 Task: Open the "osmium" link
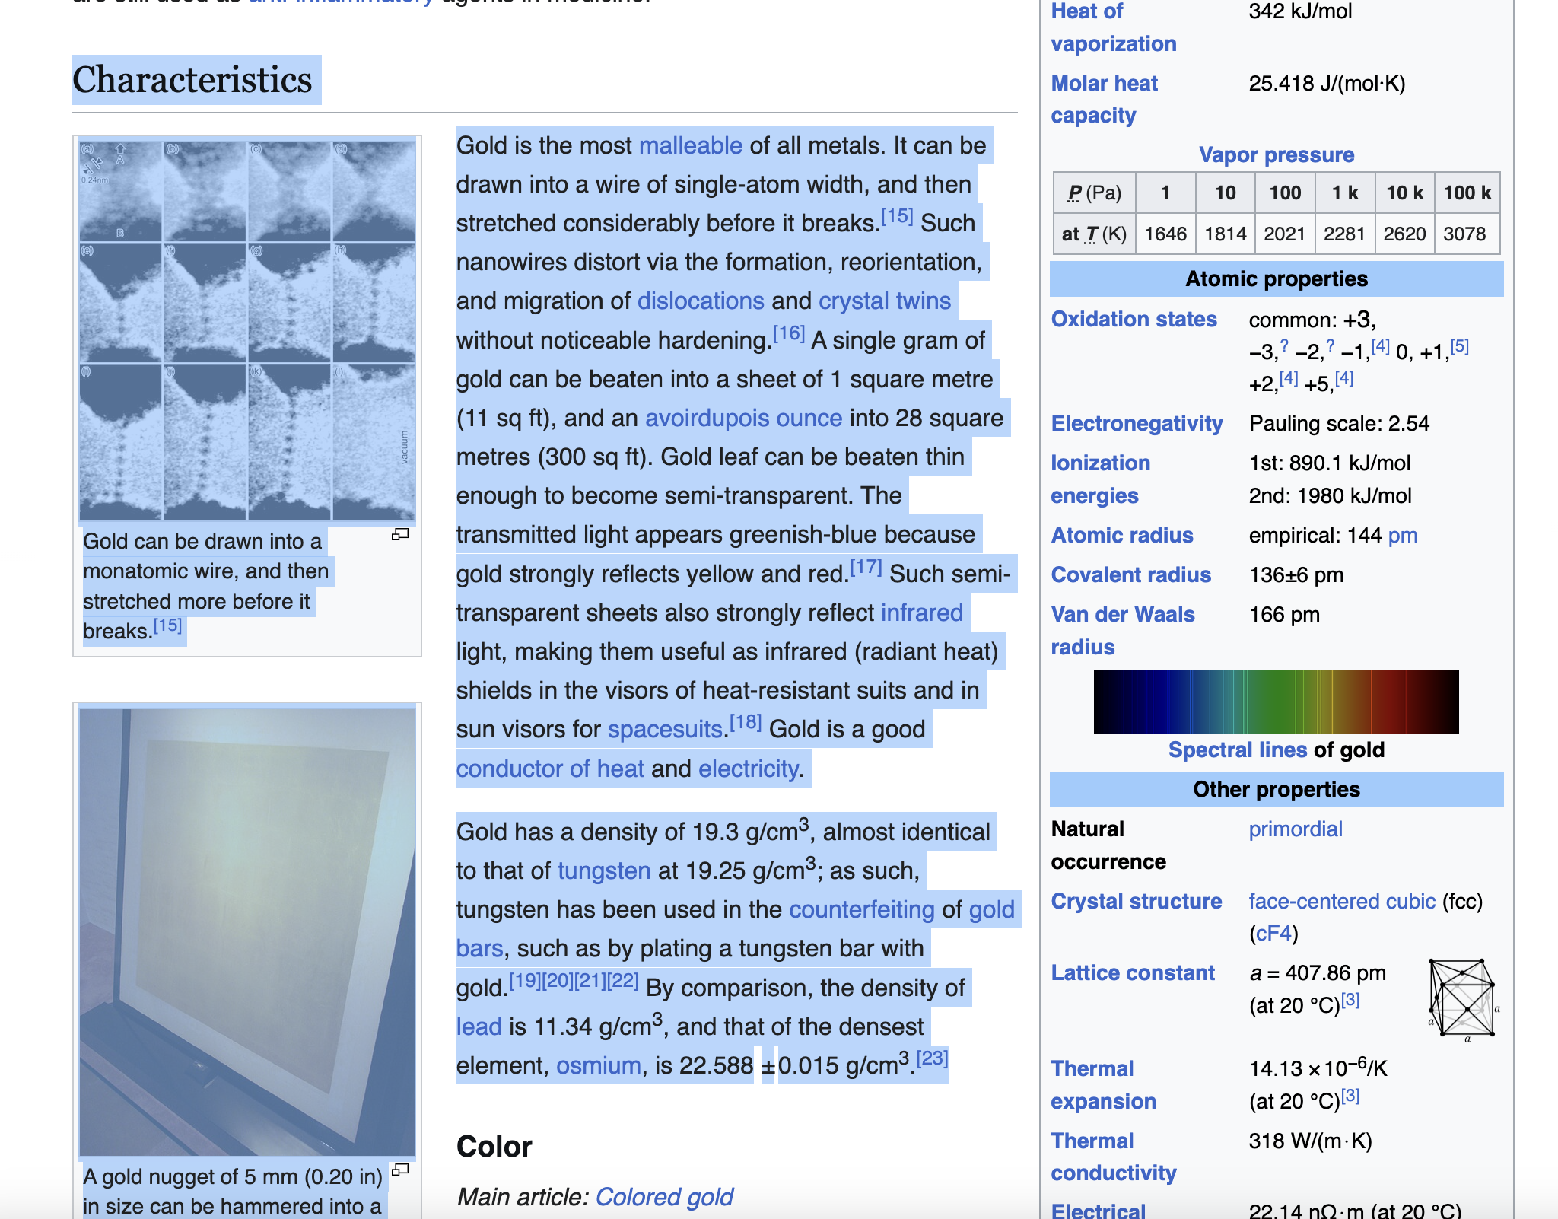click(598, 1066)
